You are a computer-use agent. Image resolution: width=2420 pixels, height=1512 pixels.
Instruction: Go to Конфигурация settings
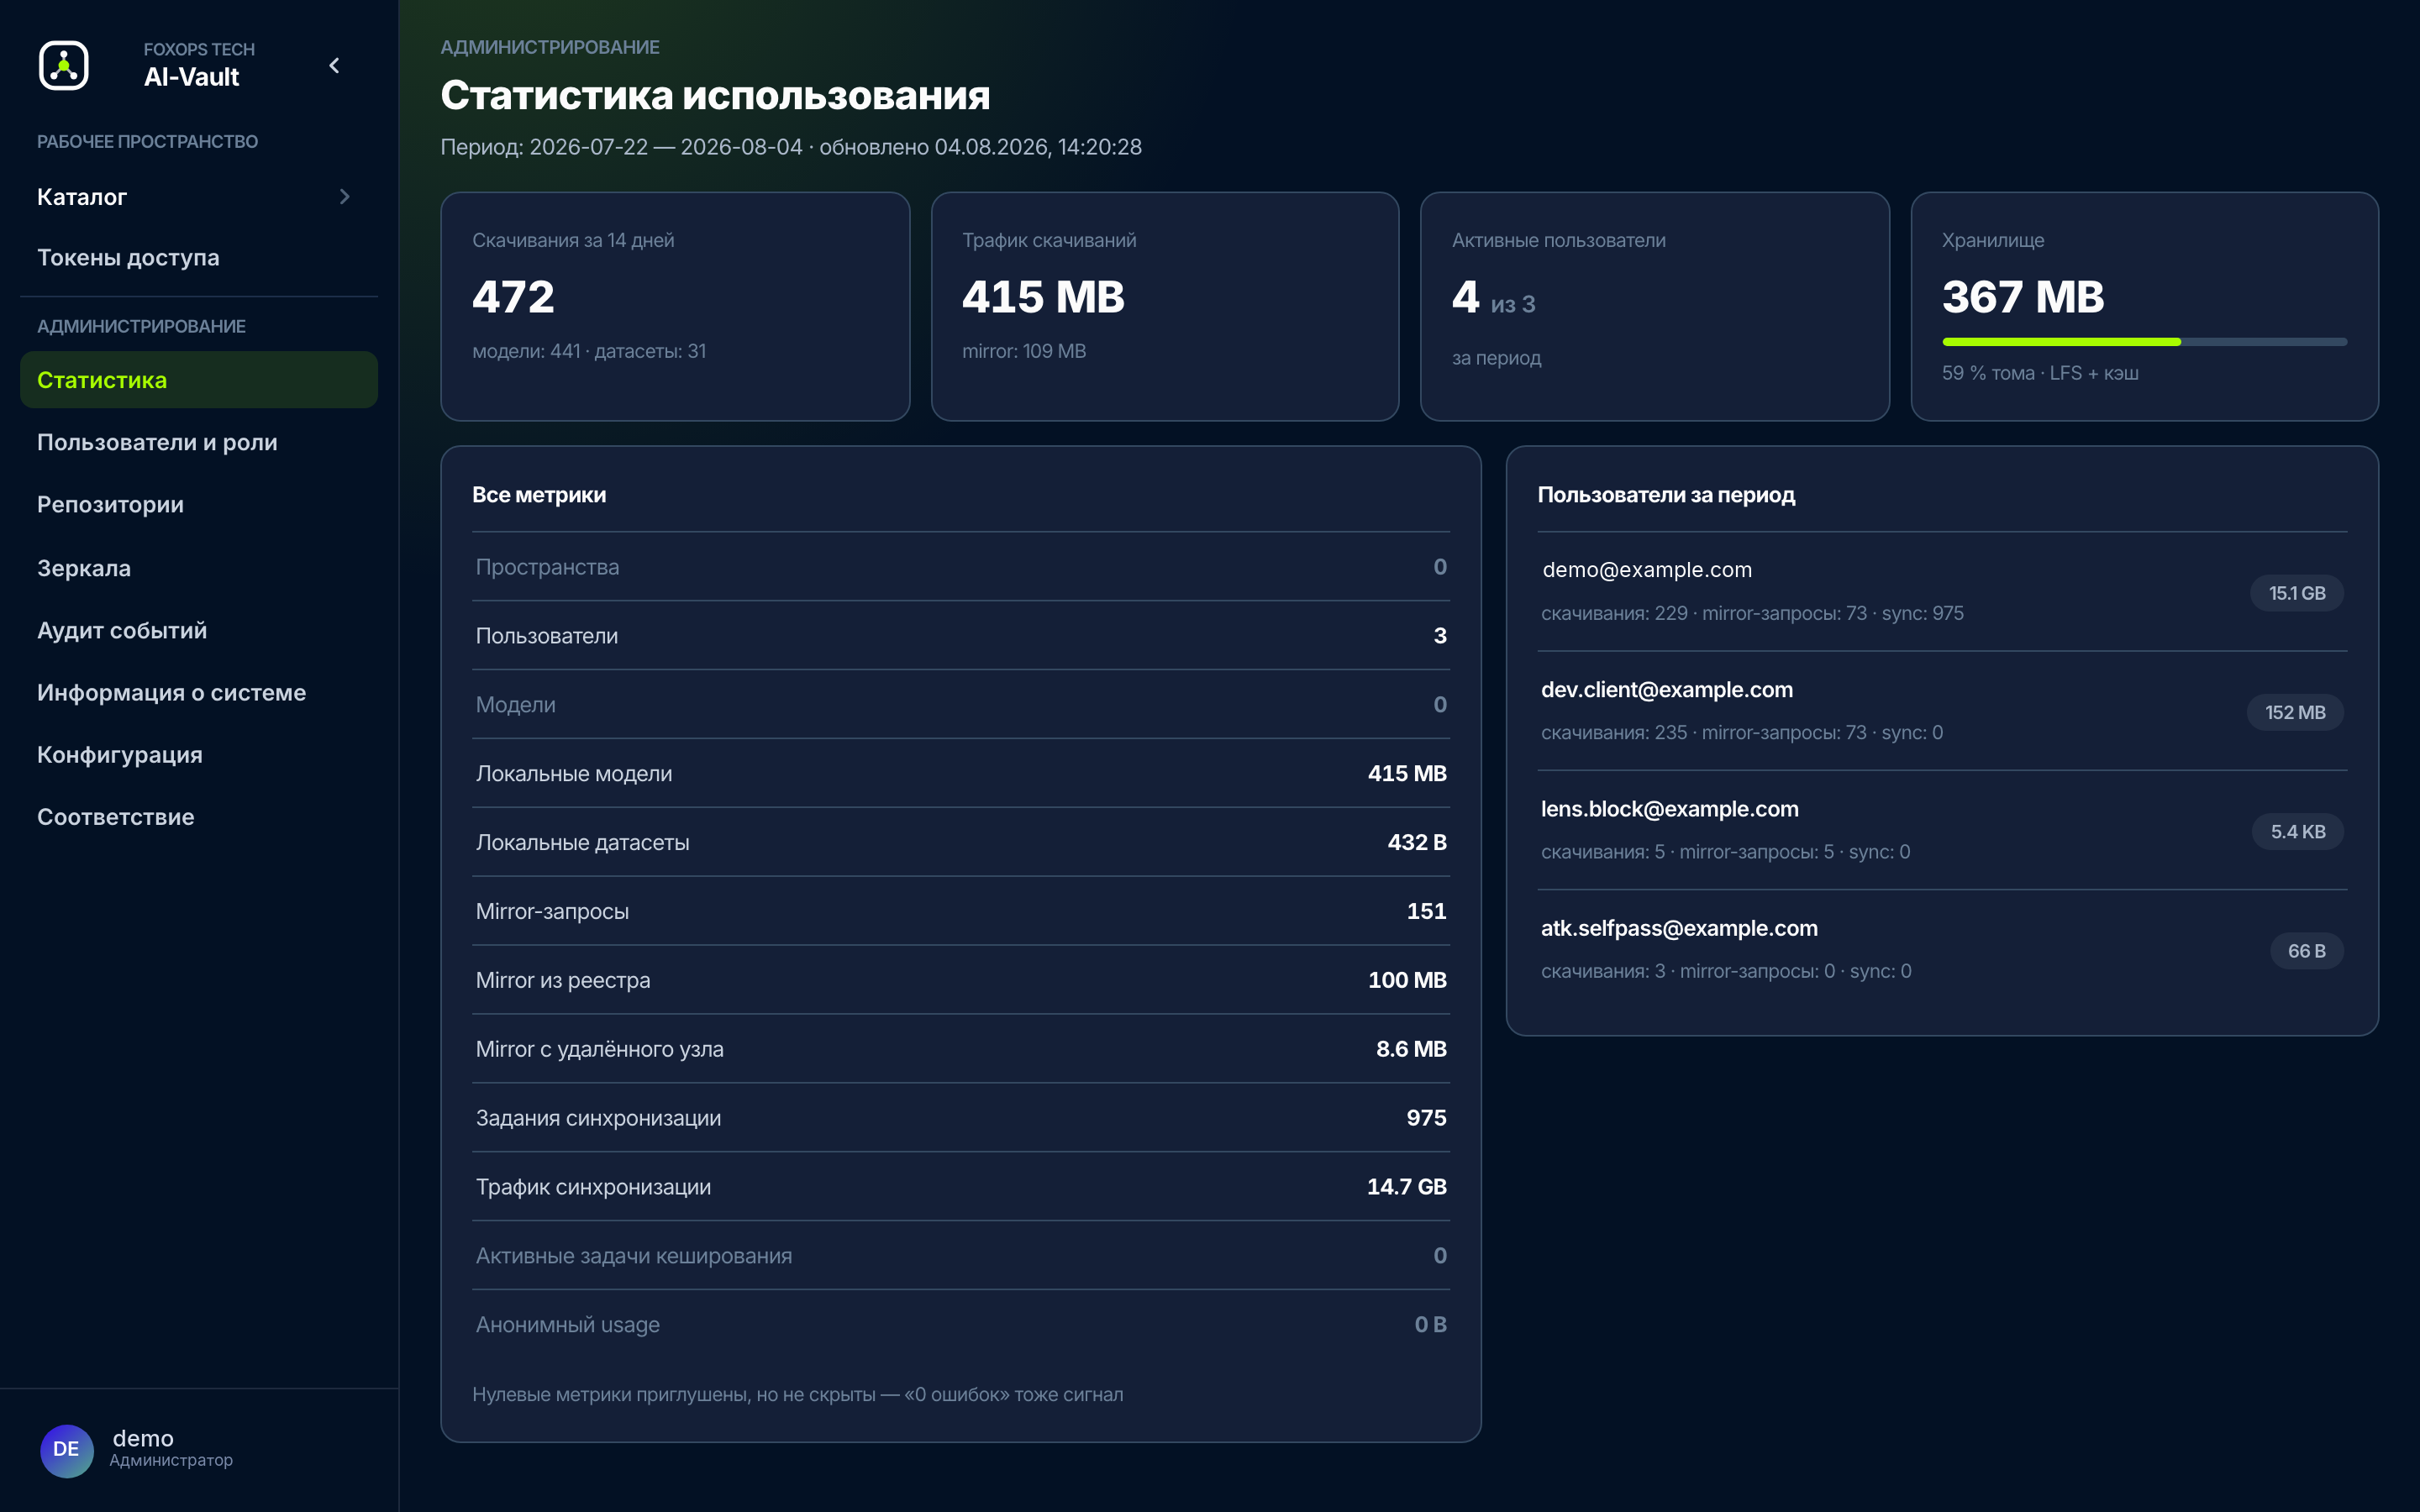(198, 754)
